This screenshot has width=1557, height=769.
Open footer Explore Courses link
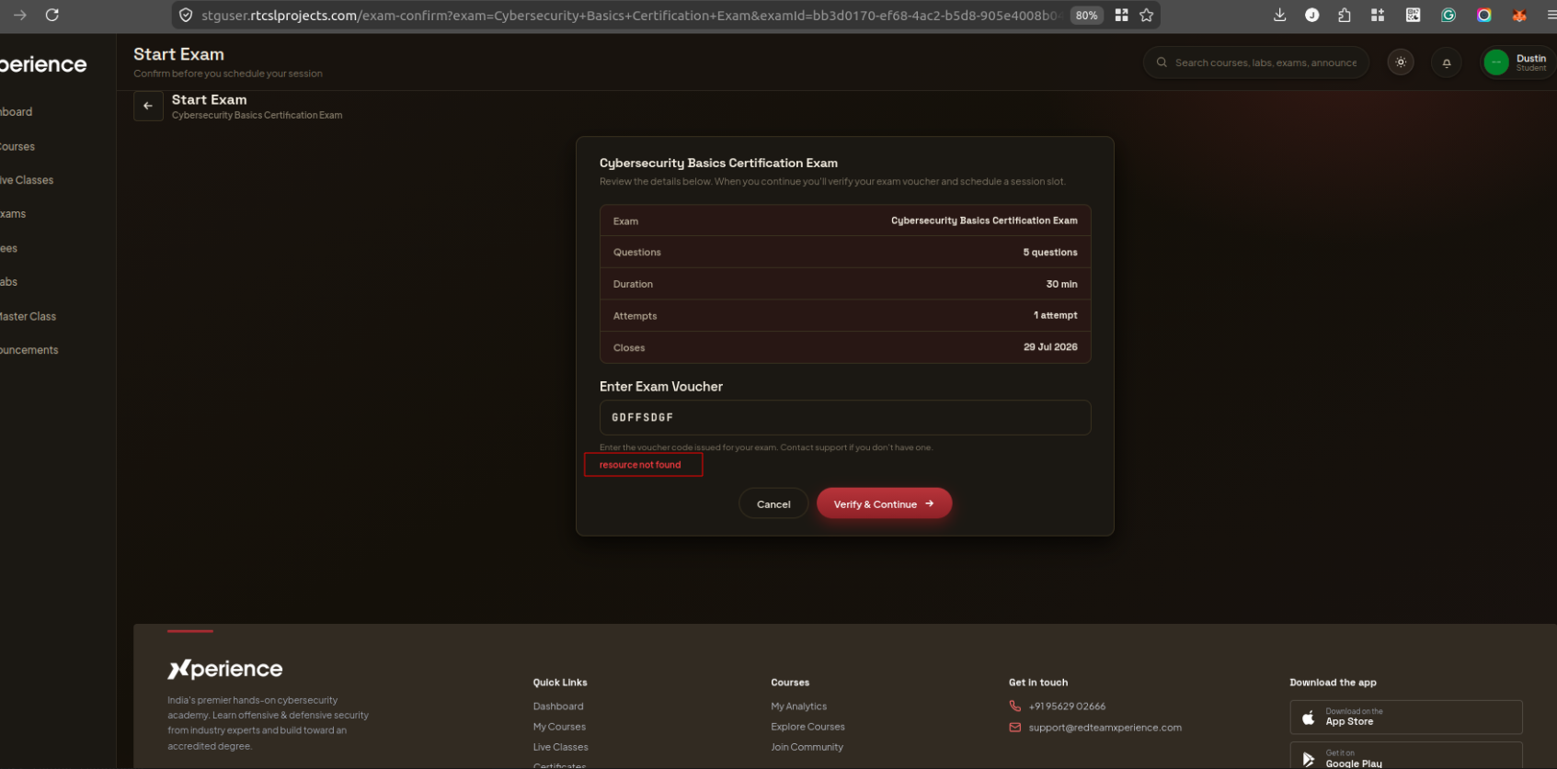[808, 727]
